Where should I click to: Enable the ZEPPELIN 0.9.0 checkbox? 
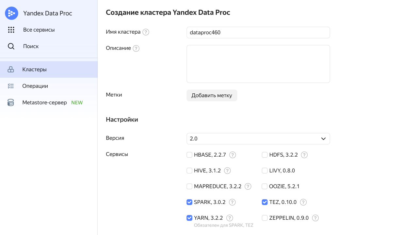[x=265, y=218]
